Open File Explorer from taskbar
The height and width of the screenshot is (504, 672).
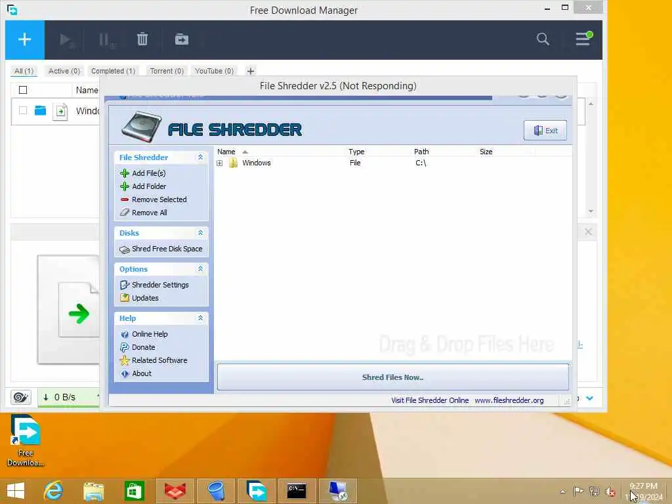click(x=94, y=491)
